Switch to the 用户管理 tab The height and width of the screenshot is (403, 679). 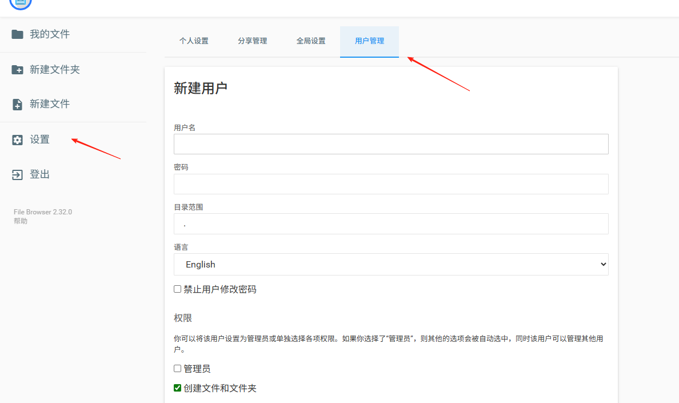[x=369, y=41]
